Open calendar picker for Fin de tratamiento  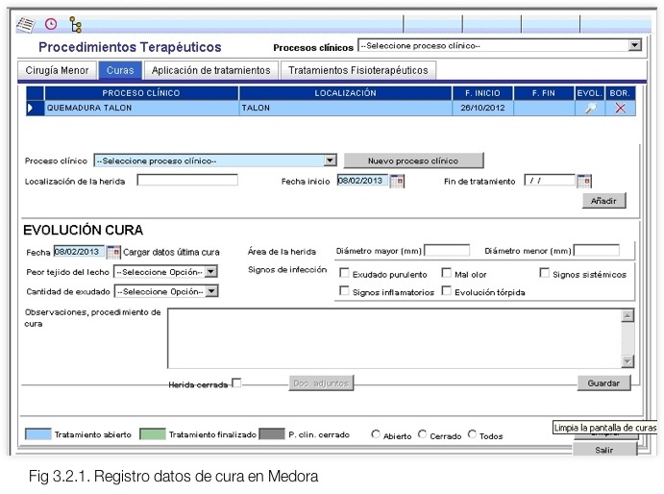[x=584, y=181]
